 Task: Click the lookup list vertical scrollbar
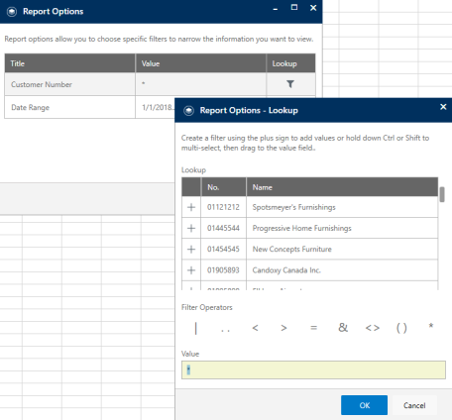pyautogui.click(x=442, y=234)
